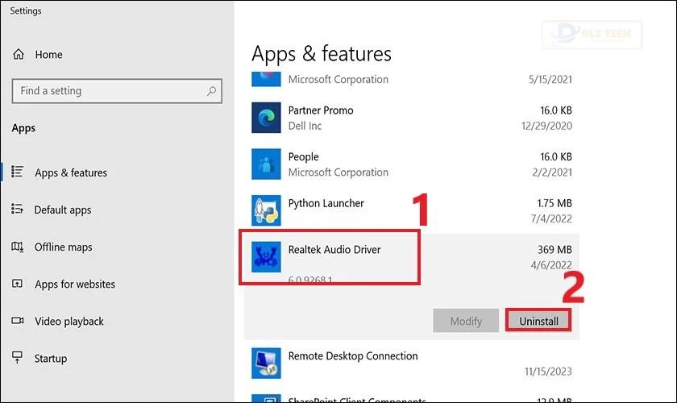677x403 pixels.
Task: Click the Settings window title
Action: (26, 10)
